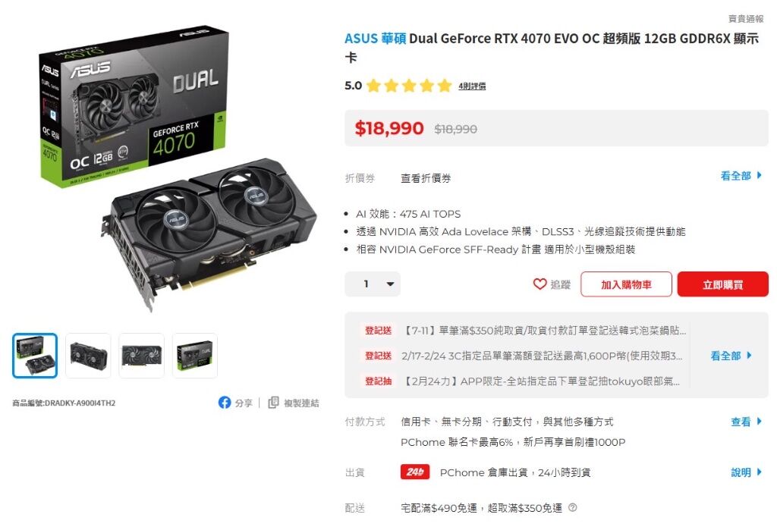This screenshot has width=777, height=527.
Task: Expand payment methods via 查看
Action: (x=747, y=422)
